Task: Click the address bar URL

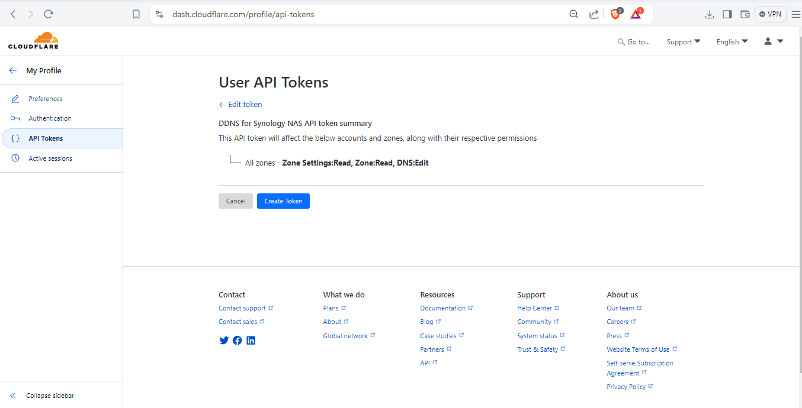Action: [243, 14]
